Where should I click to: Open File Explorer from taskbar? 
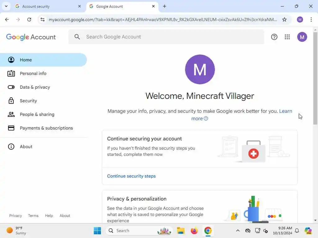tap(180, 231)
